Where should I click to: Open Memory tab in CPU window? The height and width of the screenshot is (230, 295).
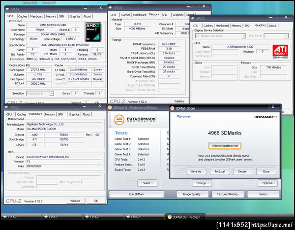(51, 16)
